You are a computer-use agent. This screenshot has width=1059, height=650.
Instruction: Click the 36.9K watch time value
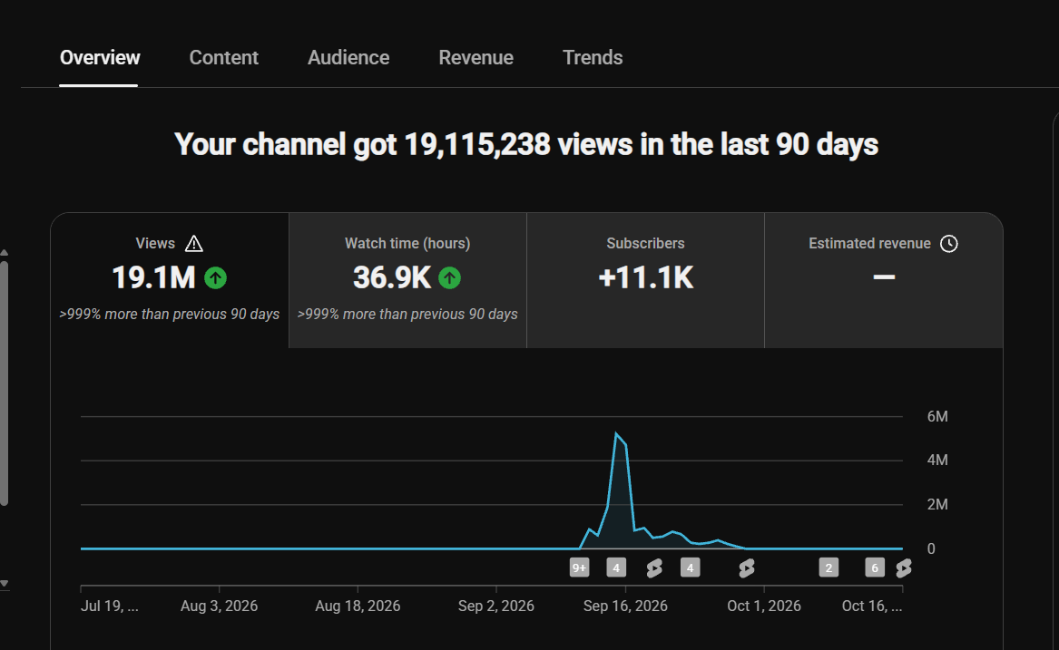coord(392,277)
